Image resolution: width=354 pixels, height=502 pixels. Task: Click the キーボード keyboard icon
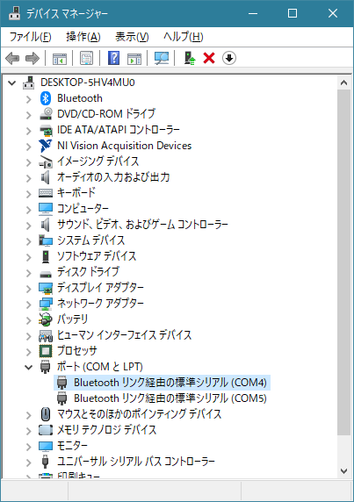point(46,193)
